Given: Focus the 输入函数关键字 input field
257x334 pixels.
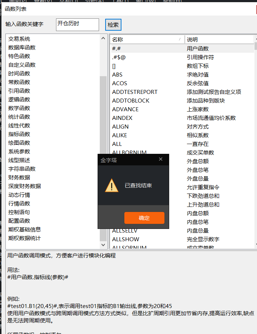Looking at the screenshot, I should pos(77,25).
